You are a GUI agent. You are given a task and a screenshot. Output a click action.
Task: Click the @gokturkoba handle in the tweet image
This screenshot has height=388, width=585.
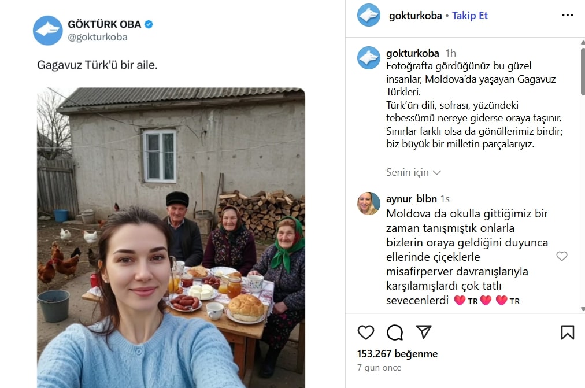pyautogui.click(x=98, y=38)
